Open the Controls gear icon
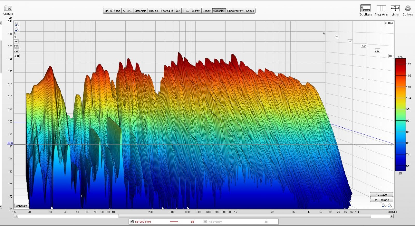The image size is (415, 226). (x=408, y=9)
